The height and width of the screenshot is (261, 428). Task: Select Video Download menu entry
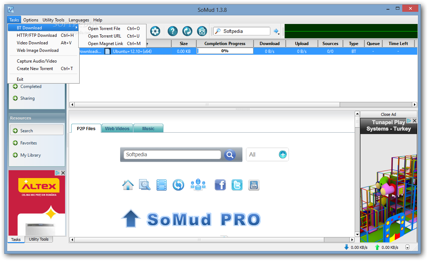[43, 43]
